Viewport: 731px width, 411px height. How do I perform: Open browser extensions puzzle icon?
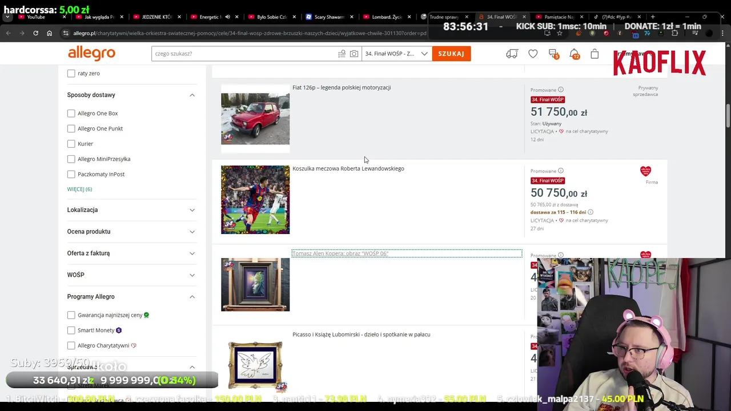pos(674,33)
